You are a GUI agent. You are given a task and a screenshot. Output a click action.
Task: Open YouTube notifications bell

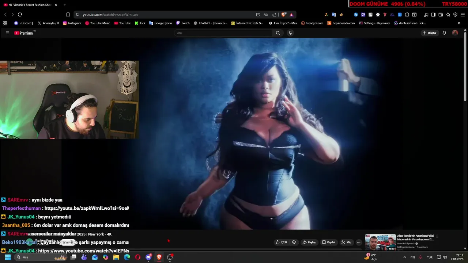(x=444, y=33)
